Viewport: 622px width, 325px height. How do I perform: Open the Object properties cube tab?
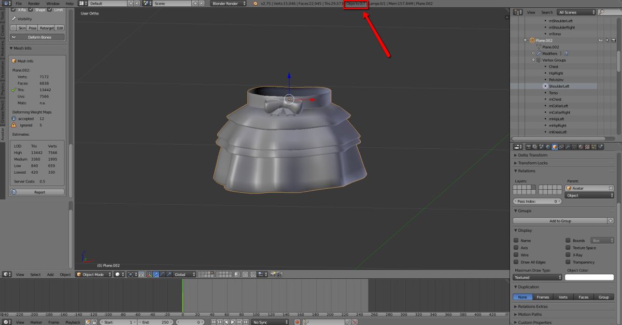555,147
